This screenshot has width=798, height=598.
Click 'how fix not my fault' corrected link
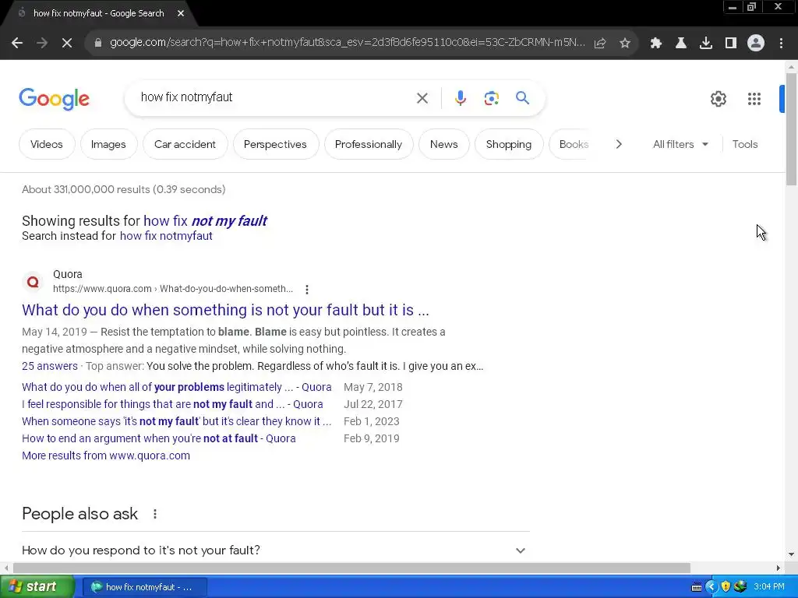(x=205, y=220)
